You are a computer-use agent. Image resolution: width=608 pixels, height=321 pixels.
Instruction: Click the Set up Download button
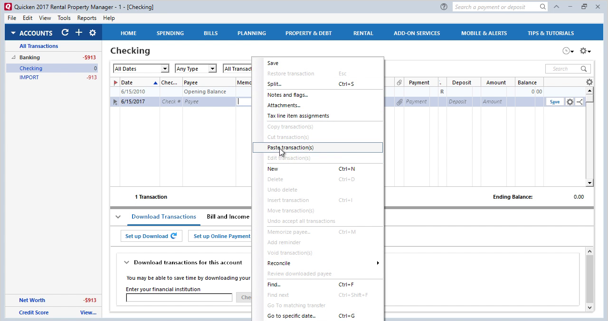coord(152,236)
